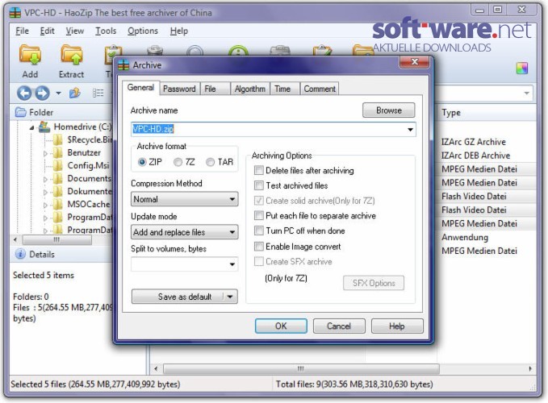This screenshot has height=403, width=548.
Task: Close the Archive dialog with red X
Action: (414, 62)
